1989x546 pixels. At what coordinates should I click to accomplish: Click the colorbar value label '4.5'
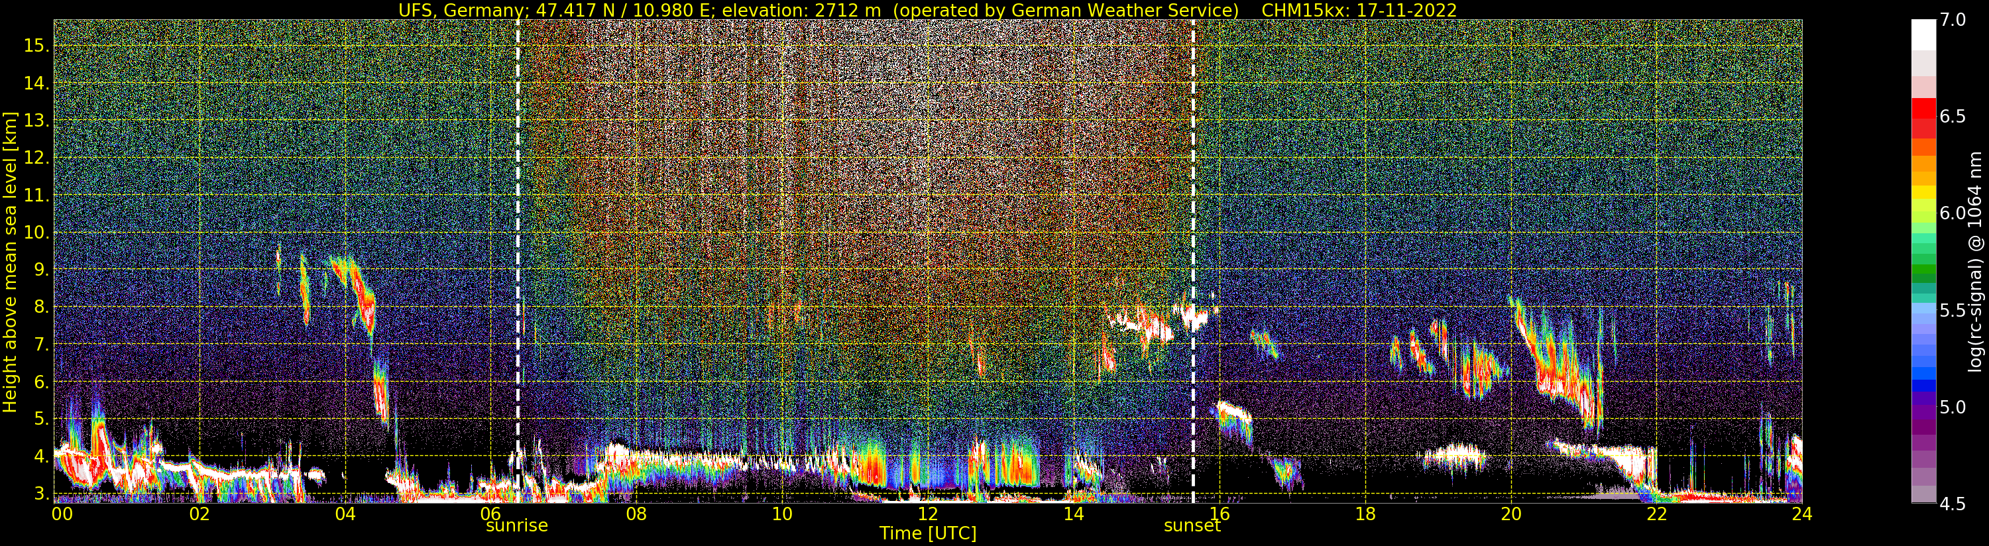coord(1953,504)
